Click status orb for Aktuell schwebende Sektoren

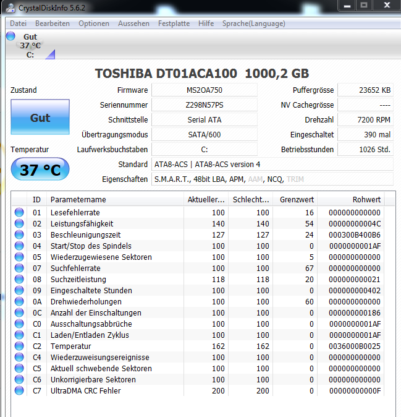[19, 368]
